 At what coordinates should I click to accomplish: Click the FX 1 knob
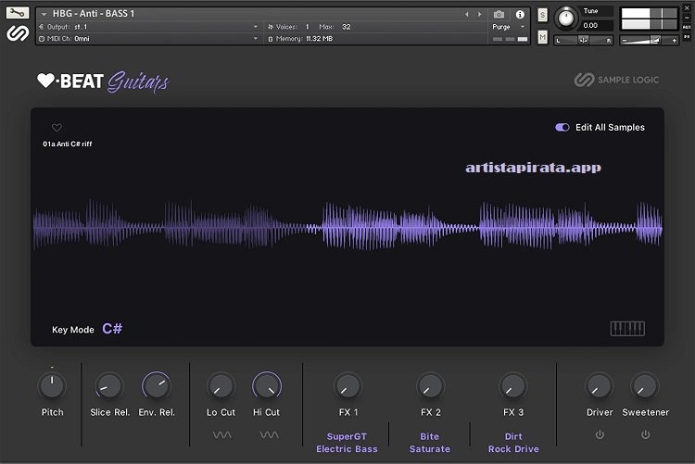(347, 385)
